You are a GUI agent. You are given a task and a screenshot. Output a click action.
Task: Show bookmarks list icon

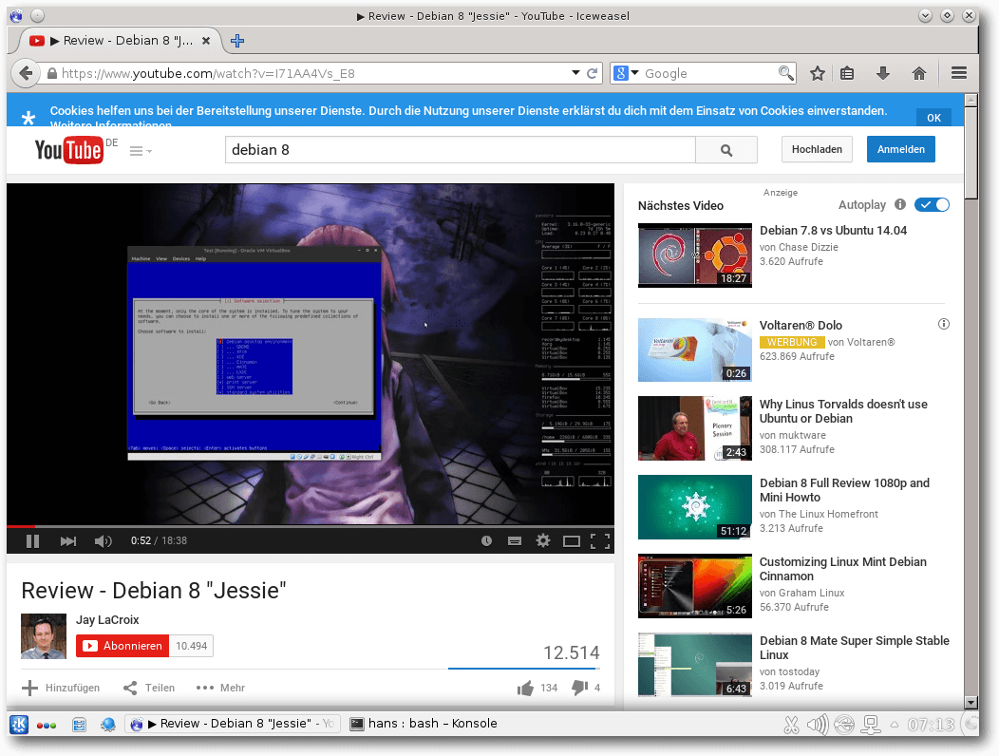pos(847,73)
